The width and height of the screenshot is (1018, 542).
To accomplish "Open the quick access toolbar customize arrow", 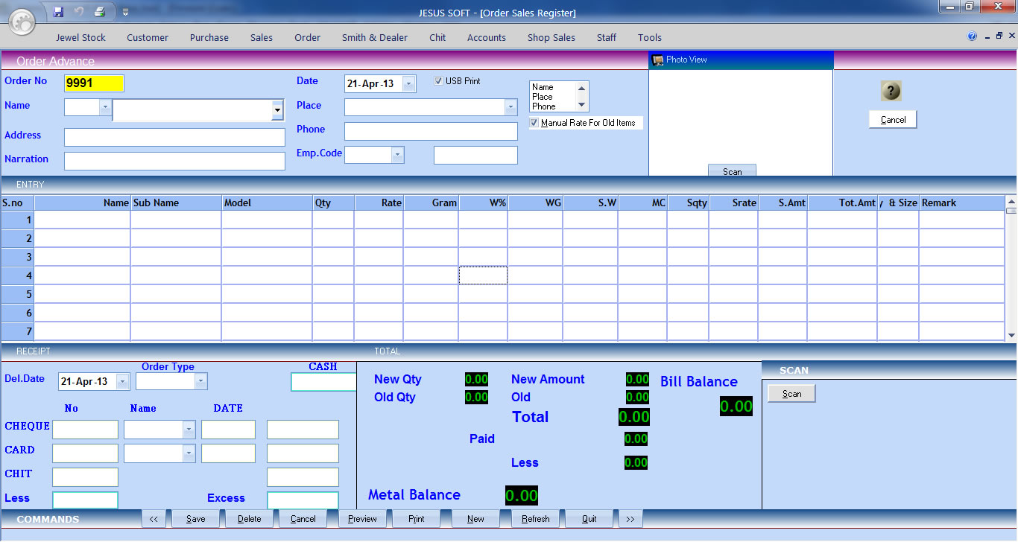I will pos(125,12).
